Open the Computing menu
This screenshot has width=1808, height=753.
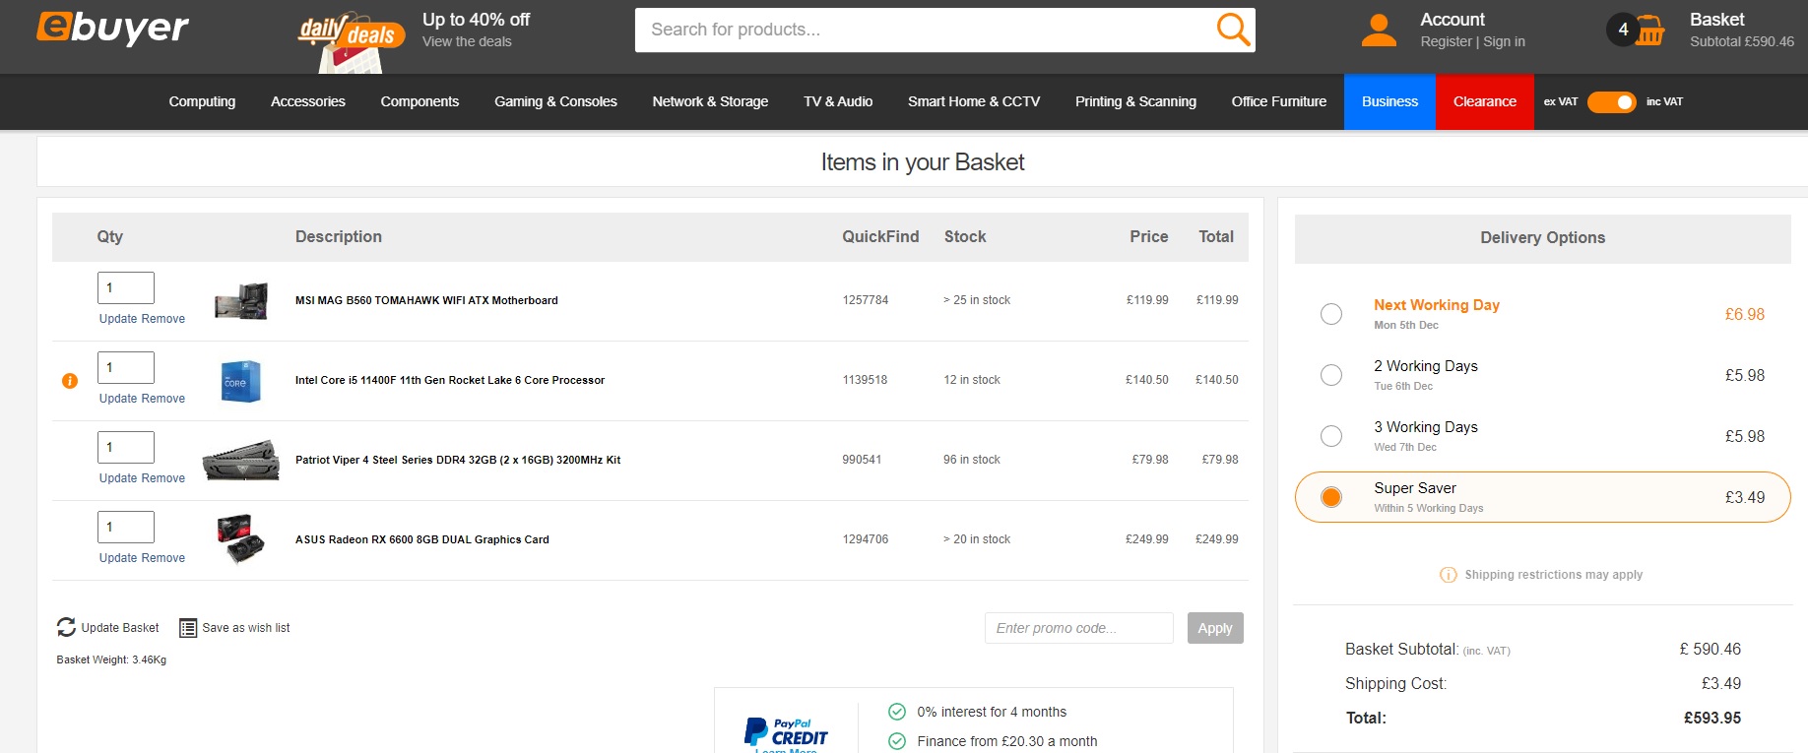click(202, 101)
